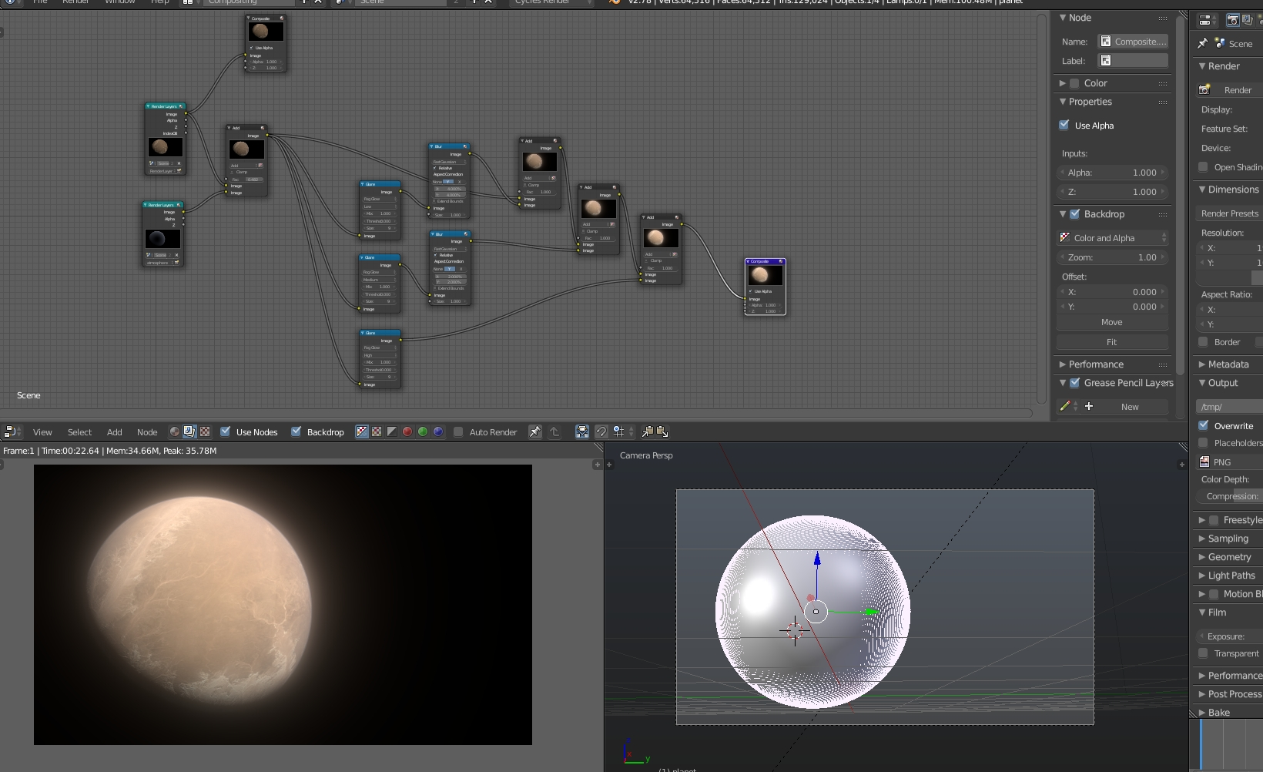Adjust the Exposure film field
This screenshot has height=772, width=1263.
[1230, 636]
